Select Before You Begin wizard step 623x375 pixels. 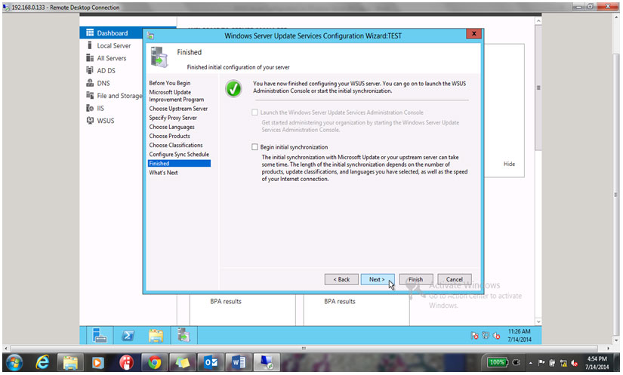pyautogui.click(x=170, y=83)
